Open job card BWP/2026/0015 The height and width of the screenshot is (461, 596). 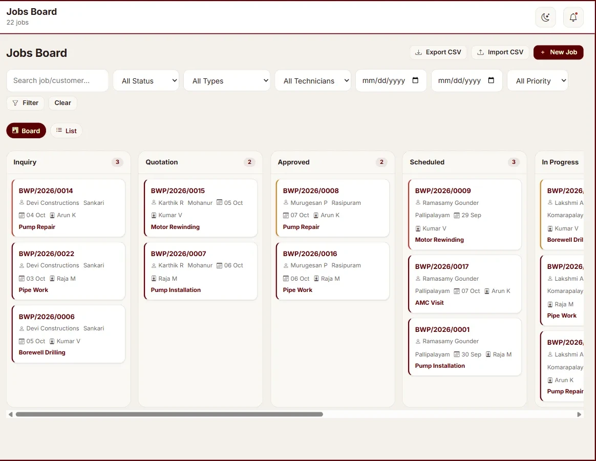click(x=201, y=208)
